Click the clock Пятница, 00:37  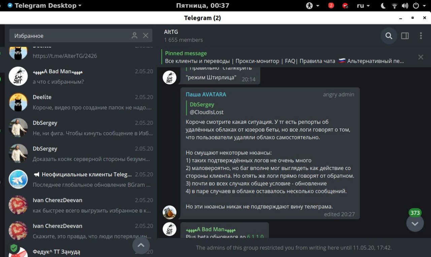pyautogui.click(x=203, y=5)
